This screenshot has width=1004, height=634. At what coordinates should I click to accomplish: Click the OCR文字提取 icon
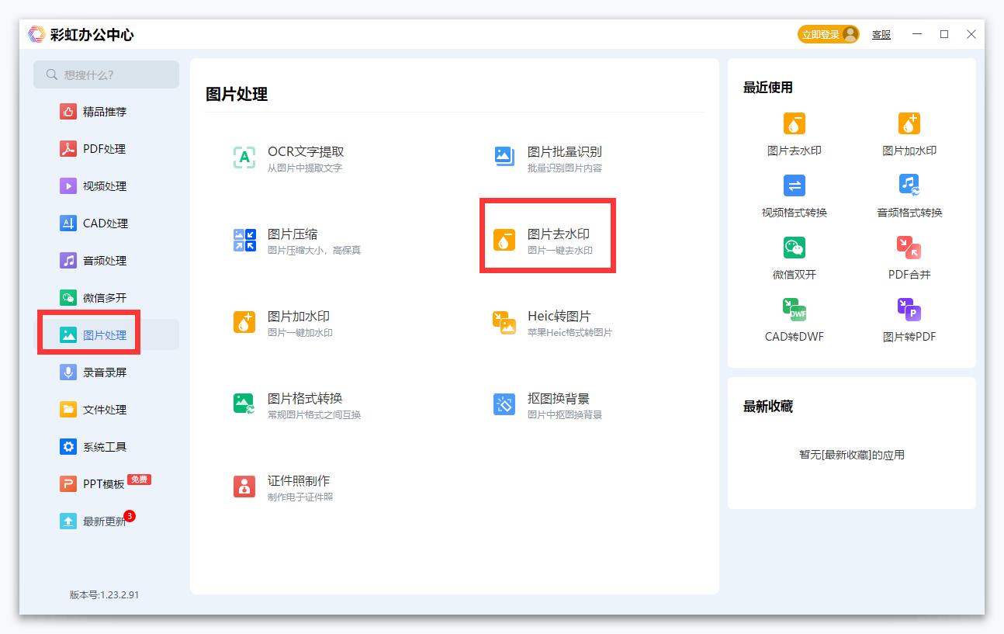click(244, 158)
